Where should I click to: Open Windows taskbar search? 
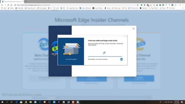coord(7,102)
